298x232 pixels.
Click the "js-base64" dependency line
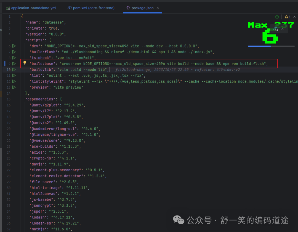click(x=53, y=200)
